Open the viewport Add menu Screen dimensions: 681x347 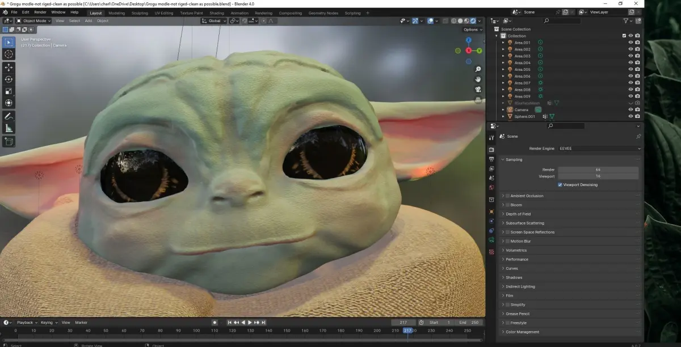89,21
